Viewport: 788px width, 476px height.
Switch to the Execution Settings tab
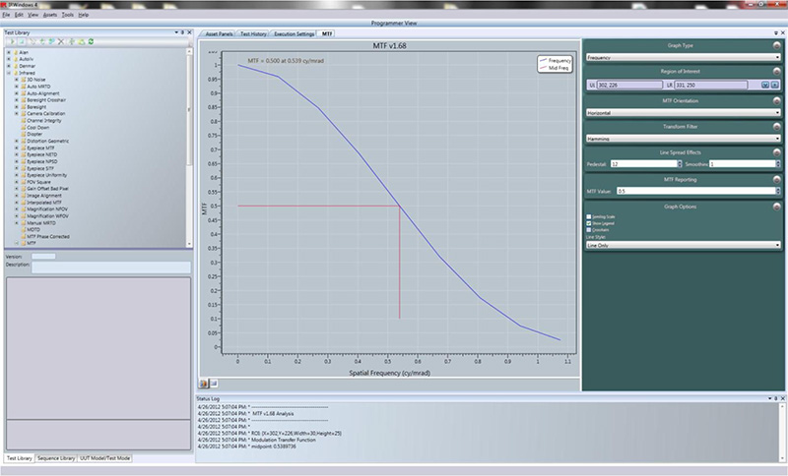295,33
